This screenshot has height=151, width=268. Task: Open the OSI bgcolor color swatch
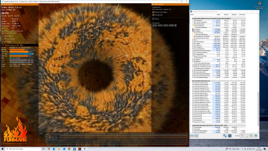[175, 25]
